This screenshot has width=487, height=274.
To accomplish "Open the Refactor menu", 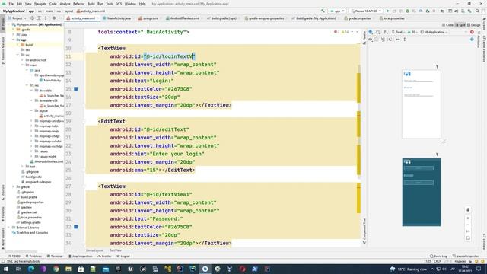I will [78, 4].
